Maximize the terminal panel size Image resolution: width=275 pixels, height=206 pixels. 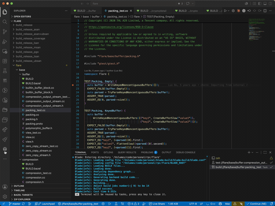coord(265,152)
